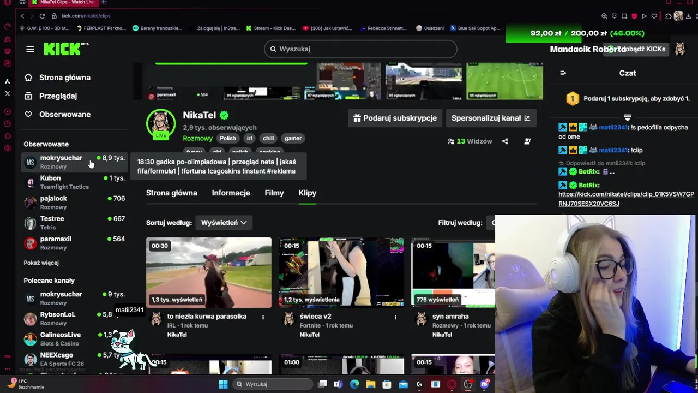The image size is (698, 393).
Task: Open browser sidebar settings gear icon
Action: click(x=8, y=148)
